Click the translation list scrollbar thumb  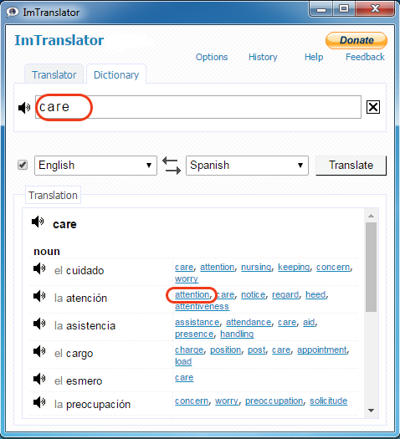[372, 267]
